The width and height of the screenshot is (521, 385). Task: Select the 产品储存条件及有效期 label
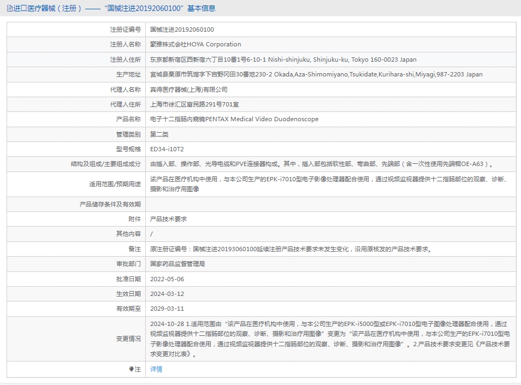110,204
